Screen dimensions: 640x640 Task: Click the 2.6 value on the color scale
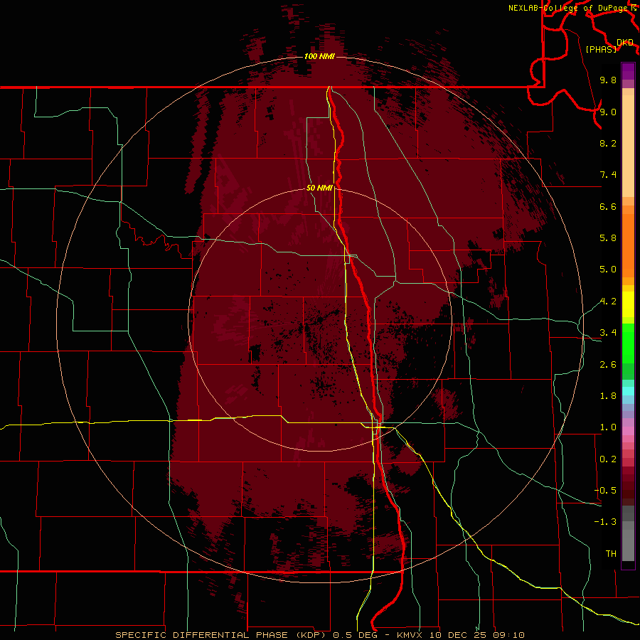point(608,365)
